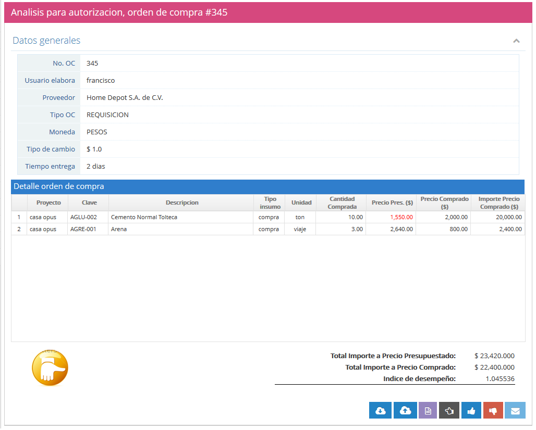Click the cloud upload button

click(x=405, y=410)
